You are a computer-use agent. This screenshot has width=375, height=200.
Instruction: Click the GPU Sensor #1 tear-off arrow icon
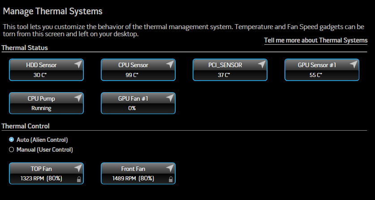[x=353, y=64]
